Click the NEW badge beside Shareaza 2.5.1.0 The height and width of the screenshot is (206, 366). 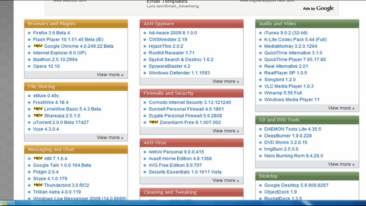pyautogui.click(x=38, y=115)
